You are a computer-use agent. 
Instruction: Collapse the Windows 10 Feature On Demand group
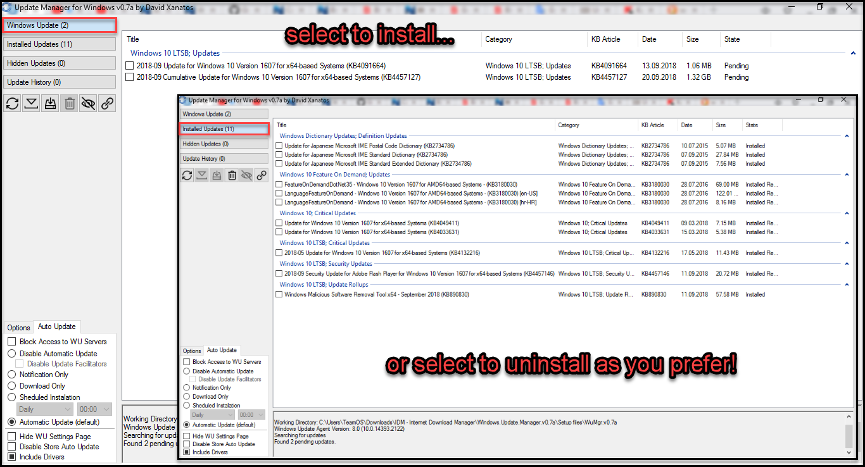pos(847,175)
